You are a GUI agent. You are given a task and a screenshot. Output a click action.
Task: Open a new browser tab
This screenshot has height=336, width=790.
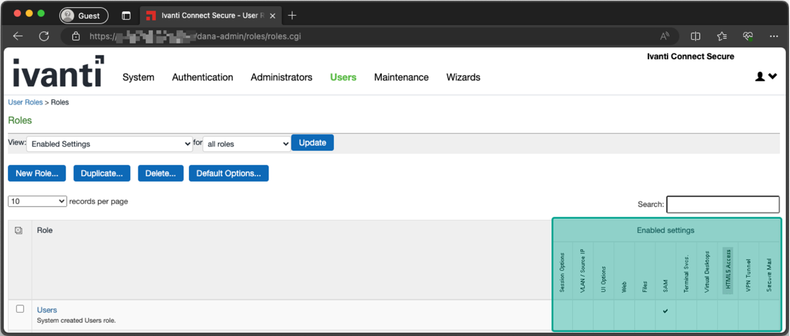tap(292, 15)
